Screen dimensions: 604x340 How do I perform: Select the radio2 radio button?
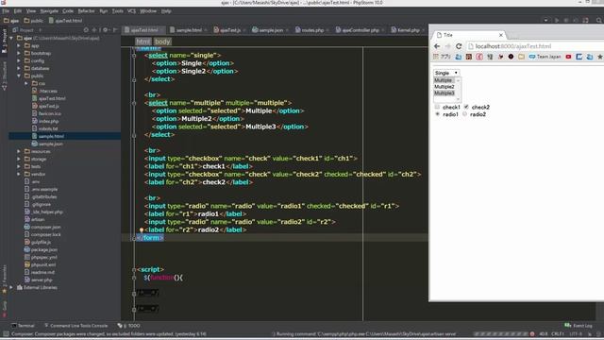pyautogui.click(x=464, y=114)
